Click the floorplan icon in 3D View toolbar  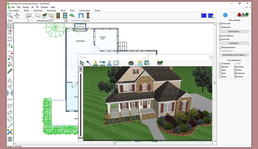[116, 63]
